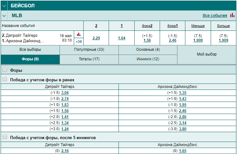Select Arizona (-2.5) odds 3.14

point(183,123)
